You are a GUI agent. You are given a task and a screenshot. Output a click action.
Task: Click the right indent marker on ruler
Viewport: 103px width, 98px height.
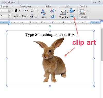(91, 23)
